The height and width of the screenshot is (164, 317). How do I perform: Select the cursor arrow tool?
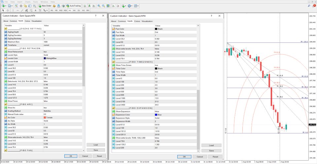pos(3,10)
